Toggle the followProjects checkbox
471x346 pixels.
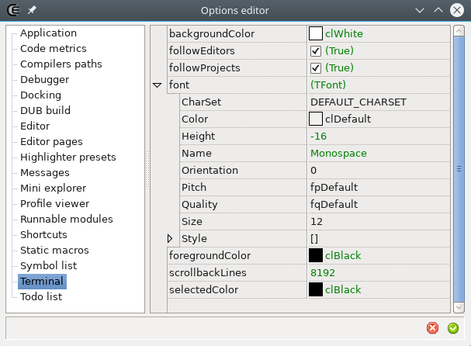(316, 68)
